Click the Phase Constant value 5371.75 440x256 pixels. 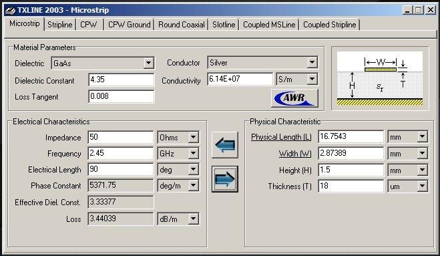121,185
